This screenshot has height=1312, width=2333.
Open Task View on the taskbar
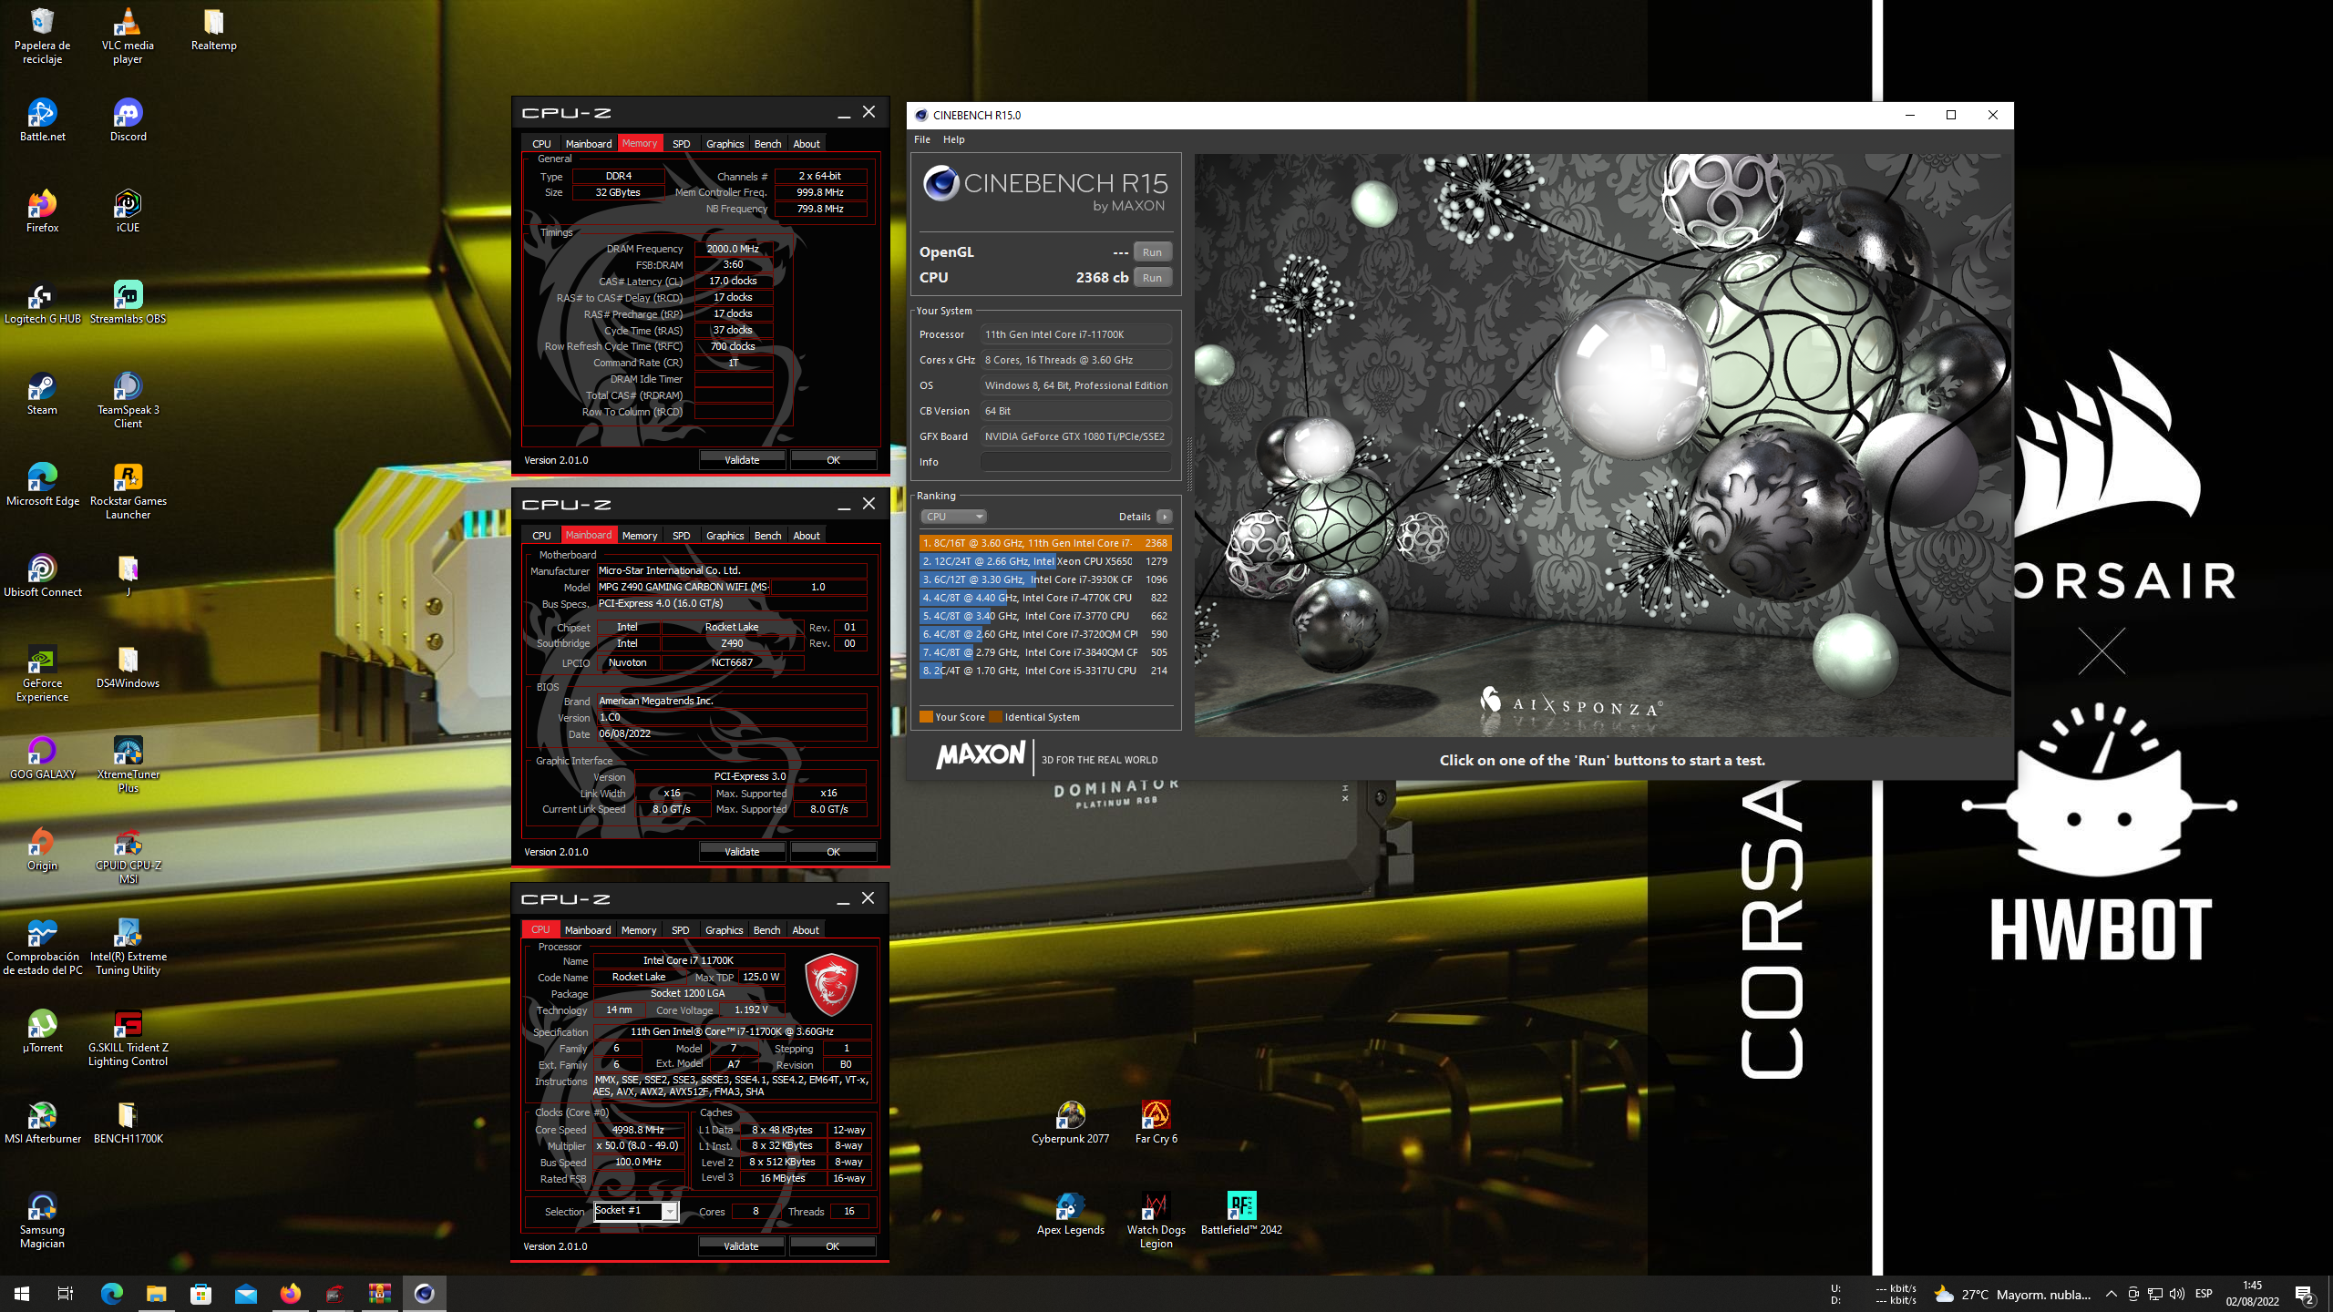click(66, 1294)
